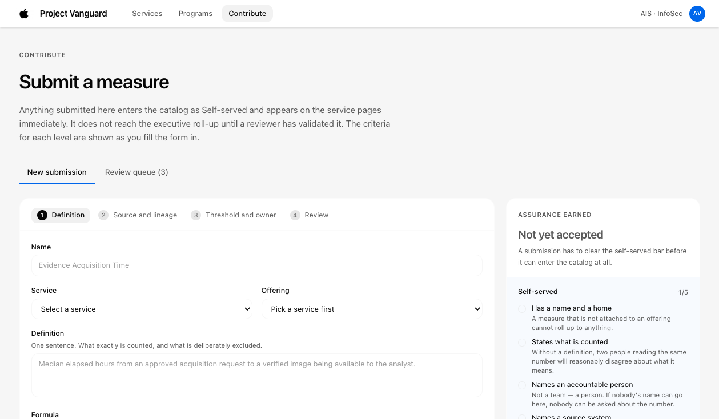The height and width of the screenshot is (419, 719).
Task: Switch to the New submission tab
Action: click(57, 172)
